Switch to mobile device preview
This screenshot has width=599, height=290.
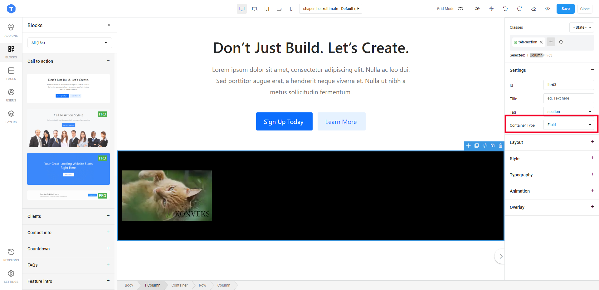click(x=292, y=9)
